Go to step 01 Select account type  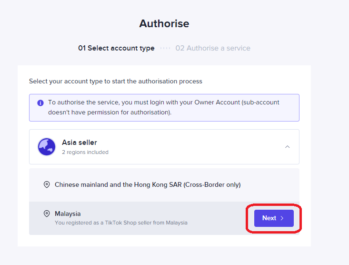pos(116,48)
